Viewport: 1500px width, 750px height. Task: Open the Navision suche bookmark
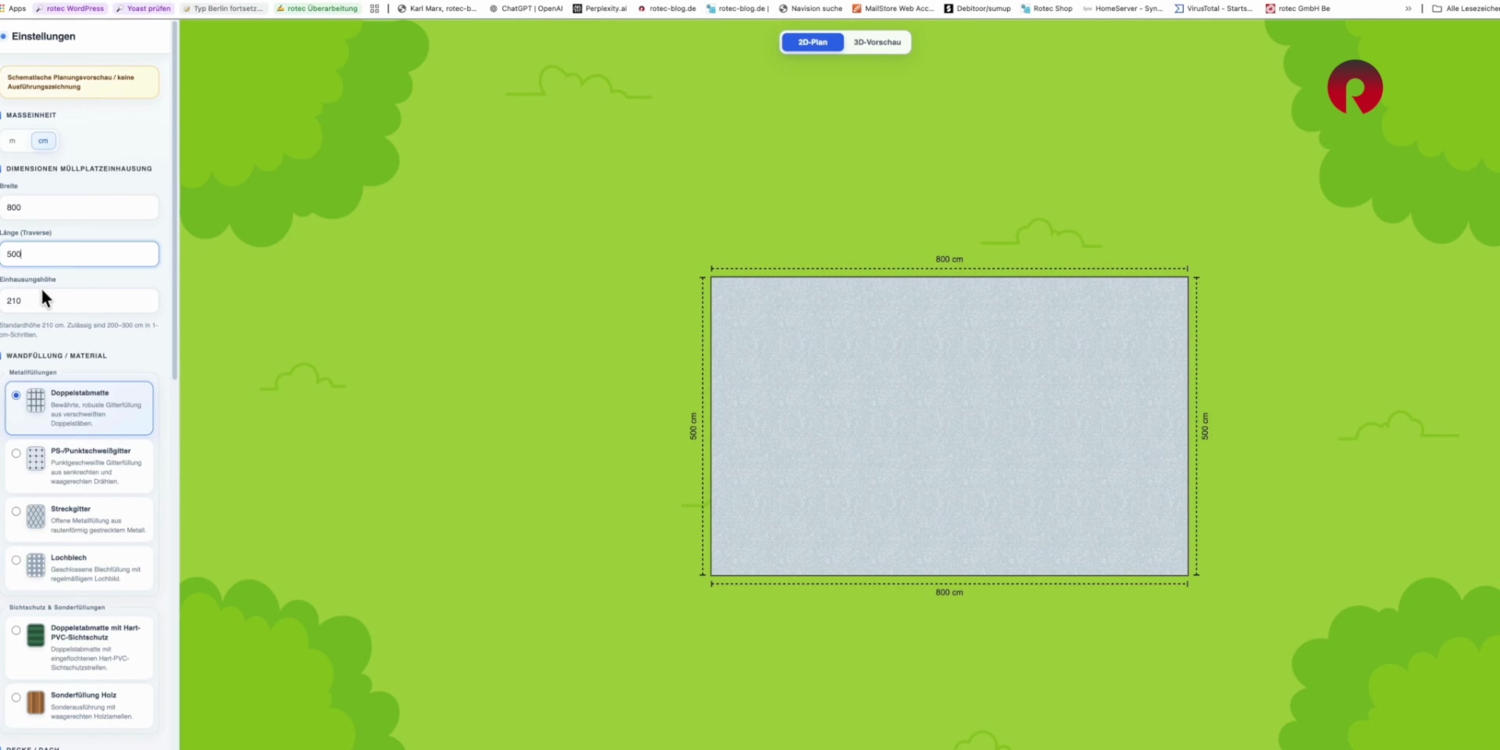point(810,9)
